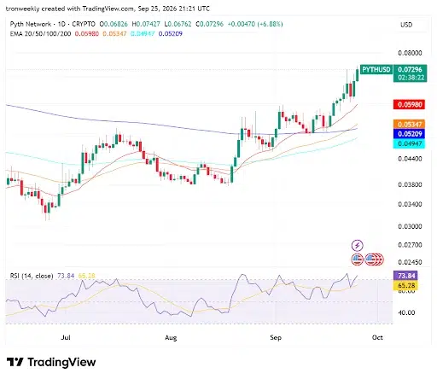The height and width of the screenshot is (379, 437).
Task: Click the open value O0.06826
Action: coord(114,24)
